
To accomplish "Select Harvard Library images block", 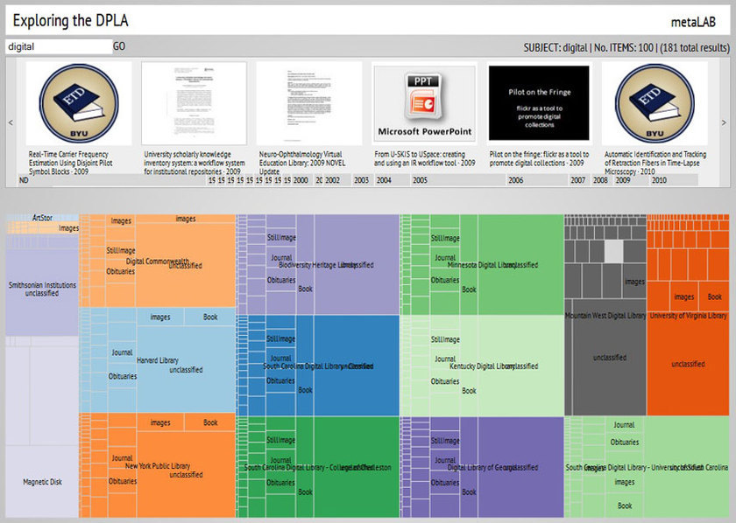I will click(x=160, y=317).
